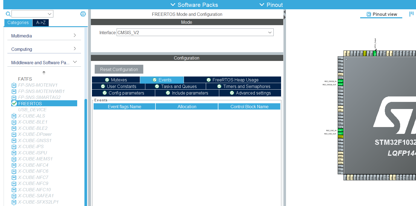This screenshot has width=416, height=206.
Task: Click the chip icon in Pinout view tab
Action: click(x=369, y=14)
